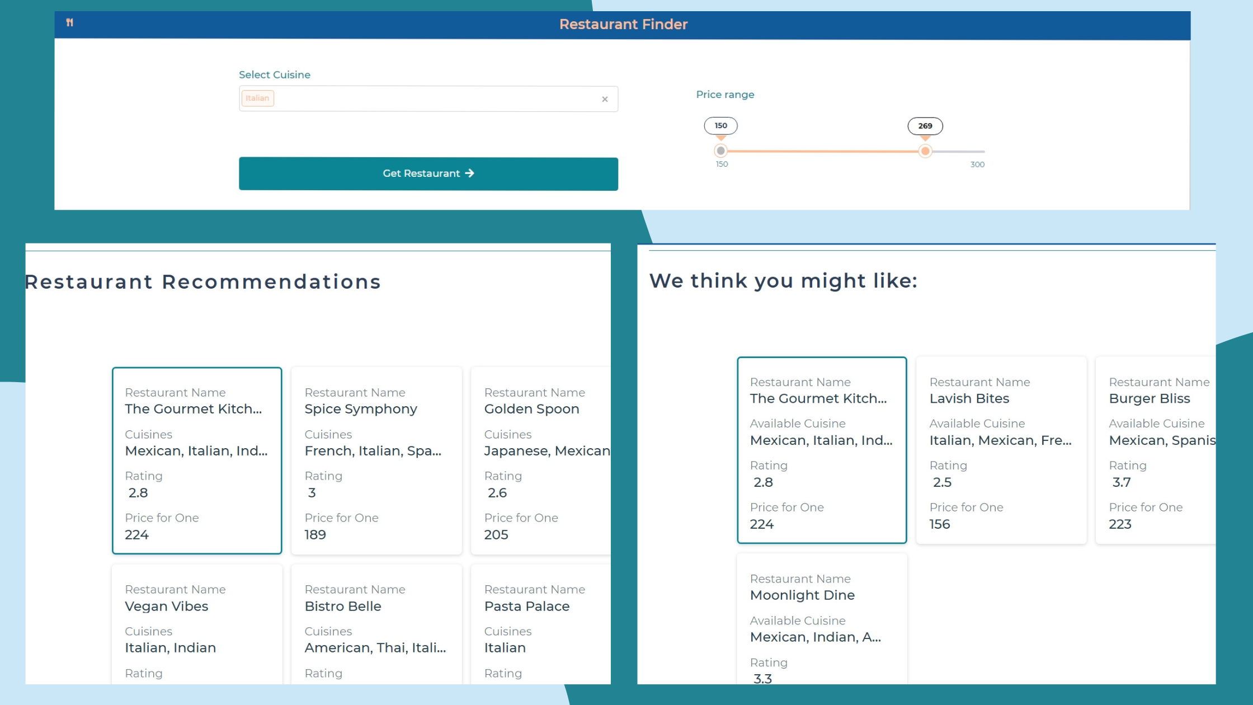Click 'Mexican, Indian, A...' cuisine text
Viewport: 1253px width, 705px height.
[x=816, y=637]
